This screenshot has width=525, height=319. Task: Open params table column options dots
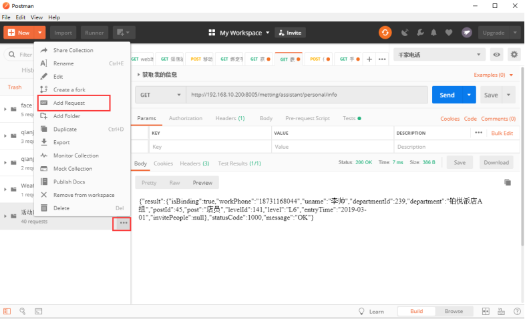tap(478, 133)
